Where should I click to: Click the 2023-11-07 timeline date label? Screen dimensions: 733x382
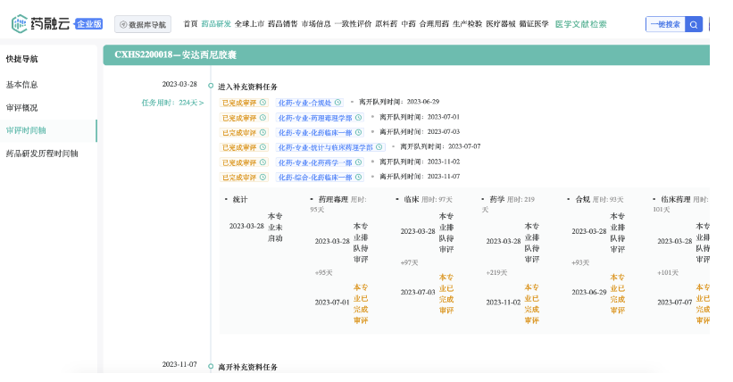pos(179,364)
